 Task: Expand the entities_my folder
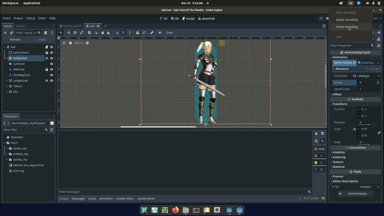point(7,154)
